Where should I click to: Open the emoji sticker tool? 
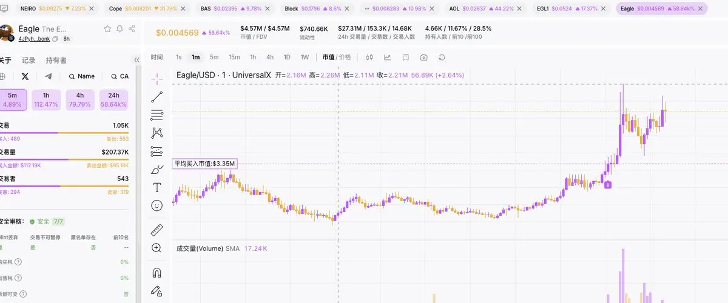point(157,205)
